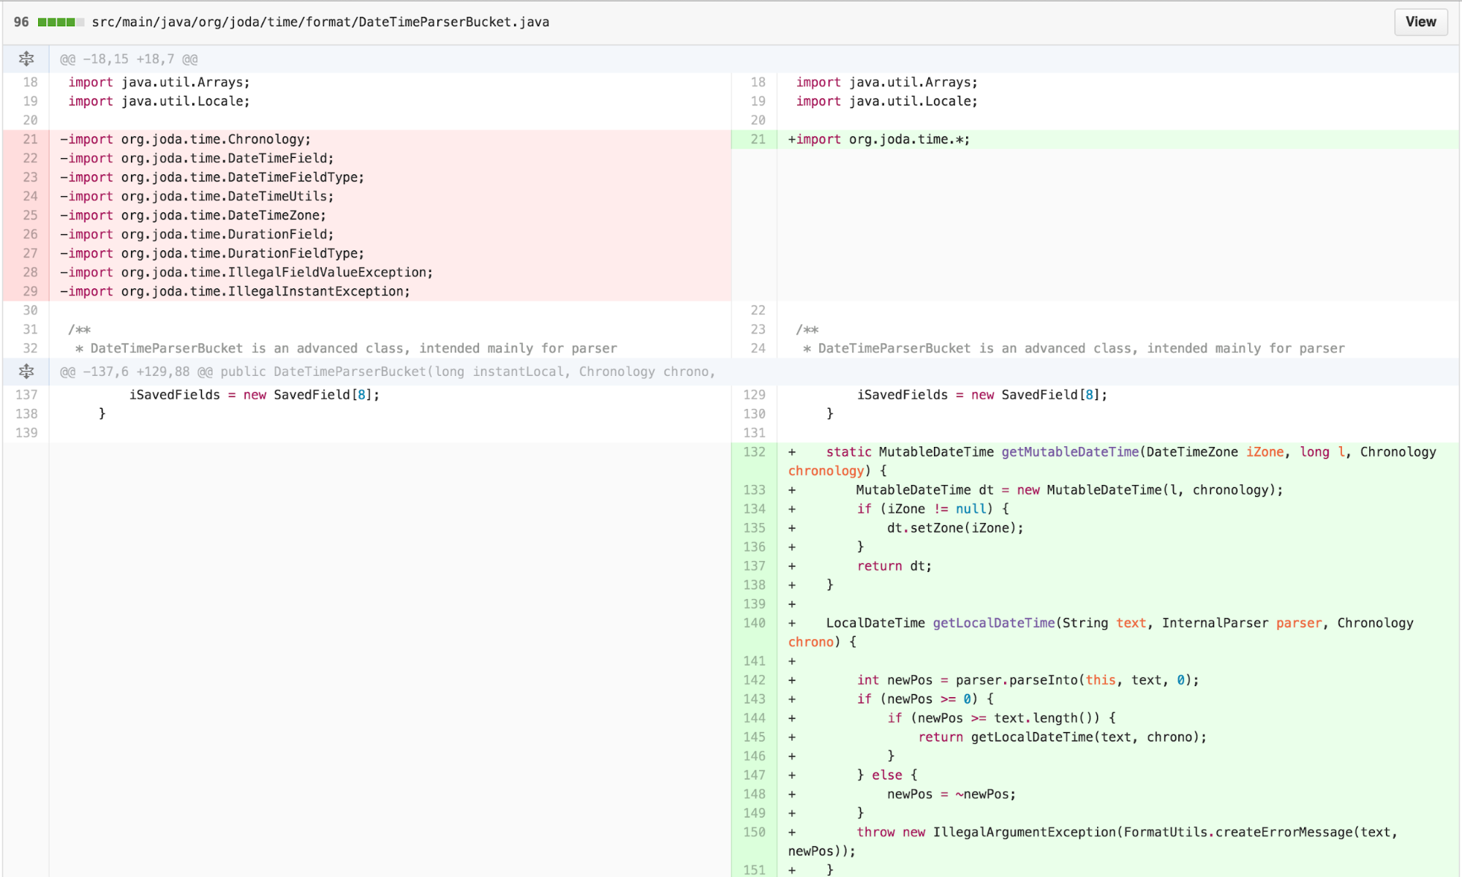Click line number 146 in the new file column
Viewport: 1462px width, 877px height.
pos(754,756)
